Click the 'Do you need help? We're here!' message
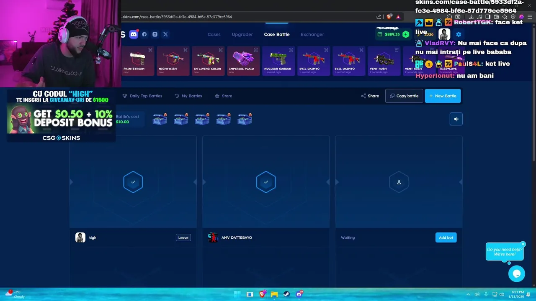 [505, 252]
